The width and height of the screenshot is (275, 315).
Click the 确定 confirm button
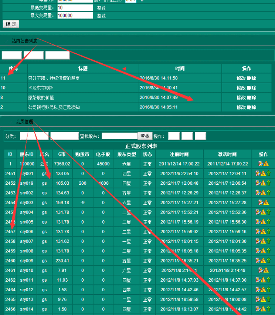click(11, 24)
